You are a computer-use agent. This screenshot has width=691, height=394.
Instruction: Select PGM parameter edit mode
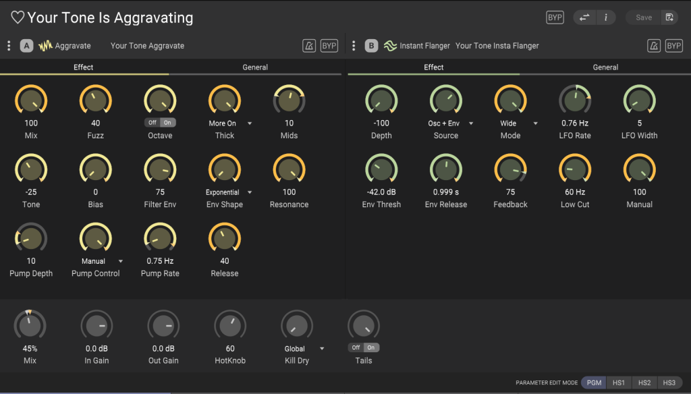(594, 383)
